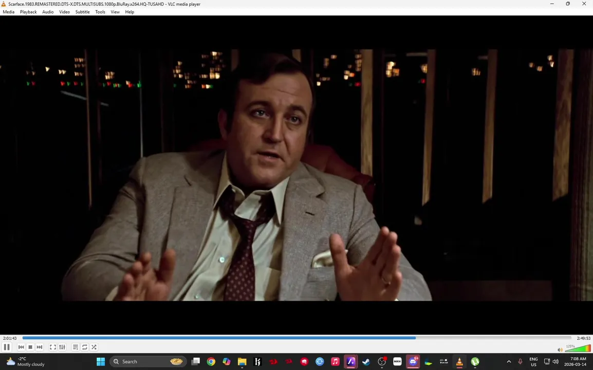Open Microsoft Copilot taskbar icon
The width and height of the screenshot is (593, 370).
(x=227, y=362)
